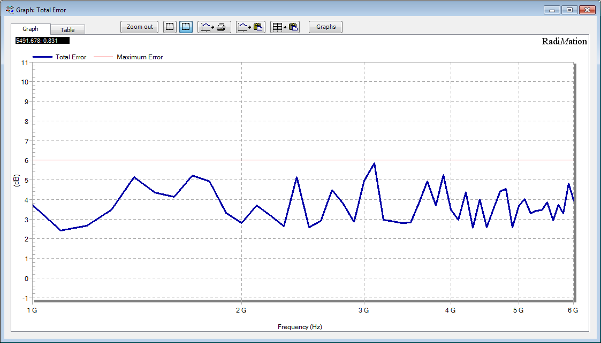The height and width of the screenshot is (343, 601).
Task: Toggle the highlighted fine grid icon
Action: coord(186,27)
